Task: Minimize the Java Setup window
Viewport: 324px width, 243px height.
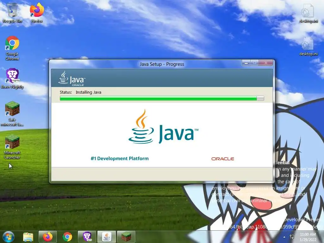Action: click(246, 63)
